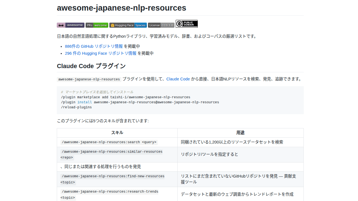Click the リポジトリ/ツールを指定すると cell
The image size is (358, 201).
coord(241,155)
